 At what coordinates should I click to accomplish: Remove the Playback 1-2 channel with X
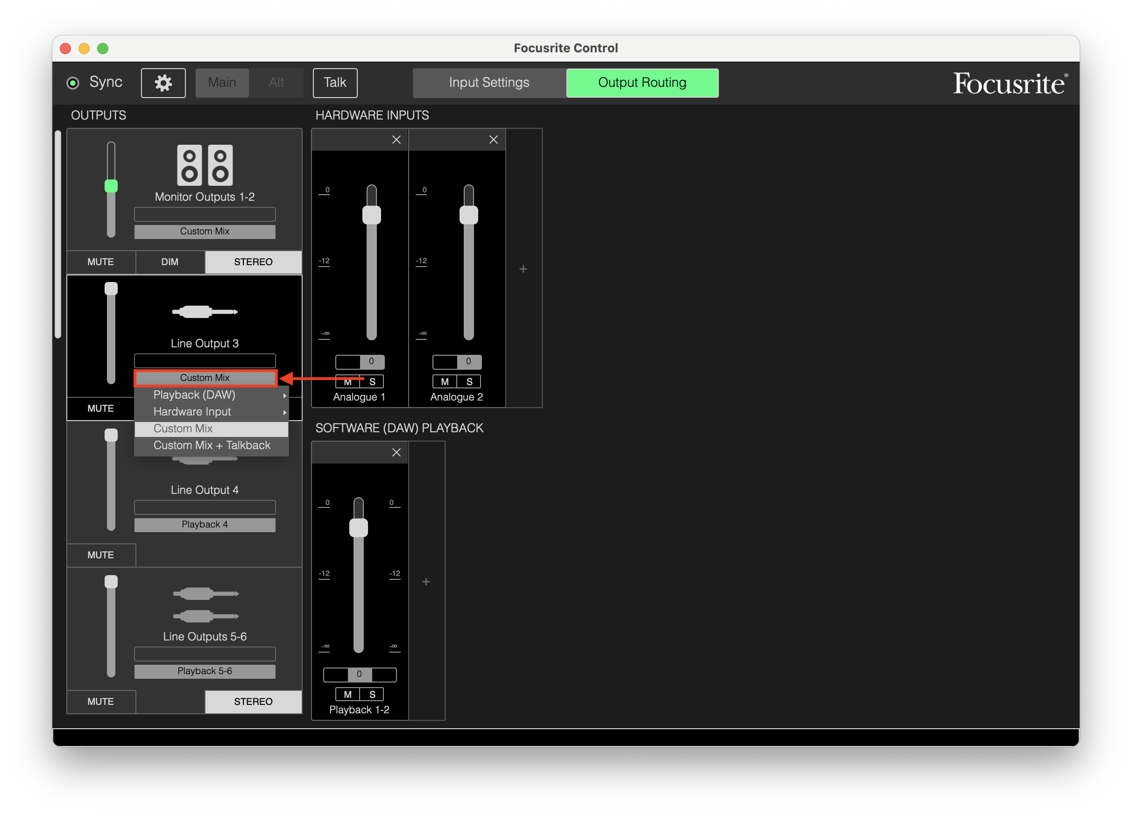tap(396, 452)
